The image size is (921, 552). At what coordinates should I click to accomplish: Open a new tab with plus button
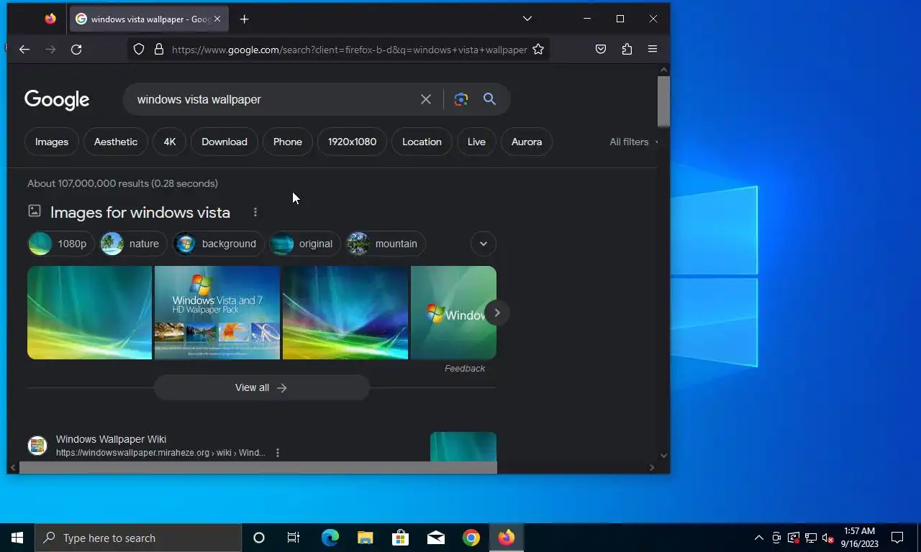tap(245, 19)
